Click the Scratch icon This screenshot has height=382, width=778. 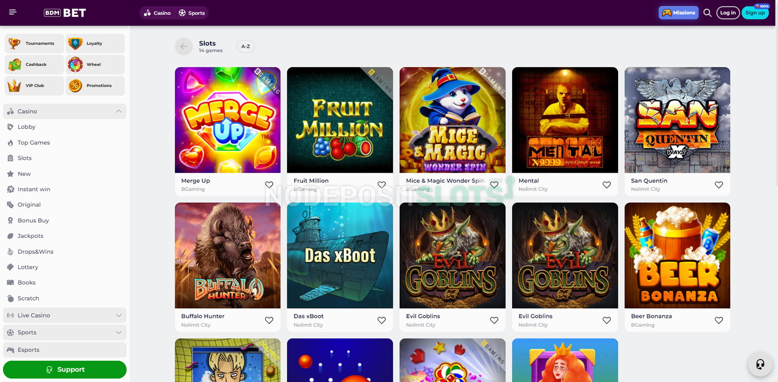coord(10,298)
